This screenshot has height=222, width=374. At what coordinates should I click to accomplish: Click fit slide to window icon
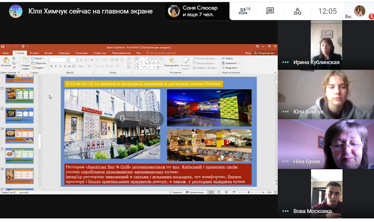coord(275,192)
